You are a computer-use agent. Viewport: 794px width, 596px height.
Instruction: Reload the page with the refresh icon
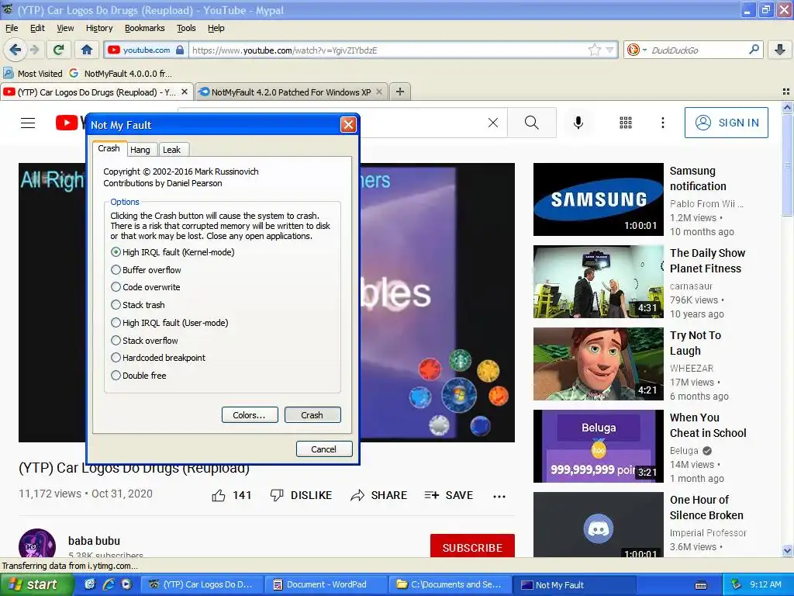[58, 50]
